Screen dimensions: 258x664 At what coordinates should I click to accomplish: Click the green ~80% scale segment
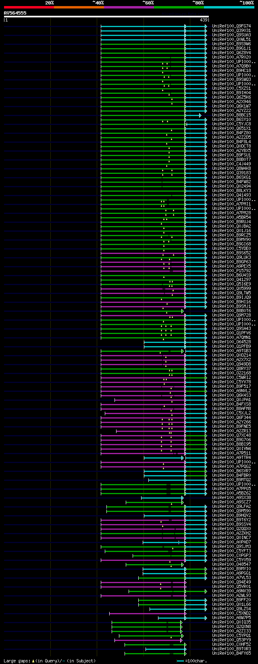click(179, 7)
